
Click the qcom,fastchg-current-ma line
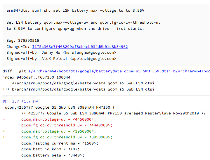[60, 143]
